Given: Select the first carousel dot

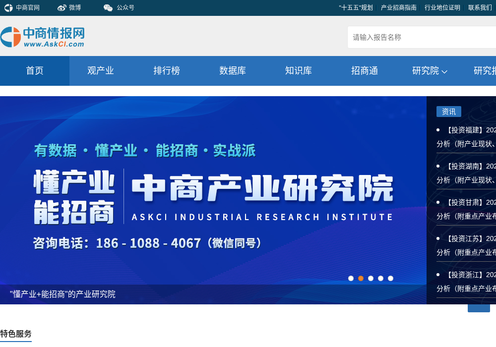Looking at the screenshot, I should tap(351, 279).
